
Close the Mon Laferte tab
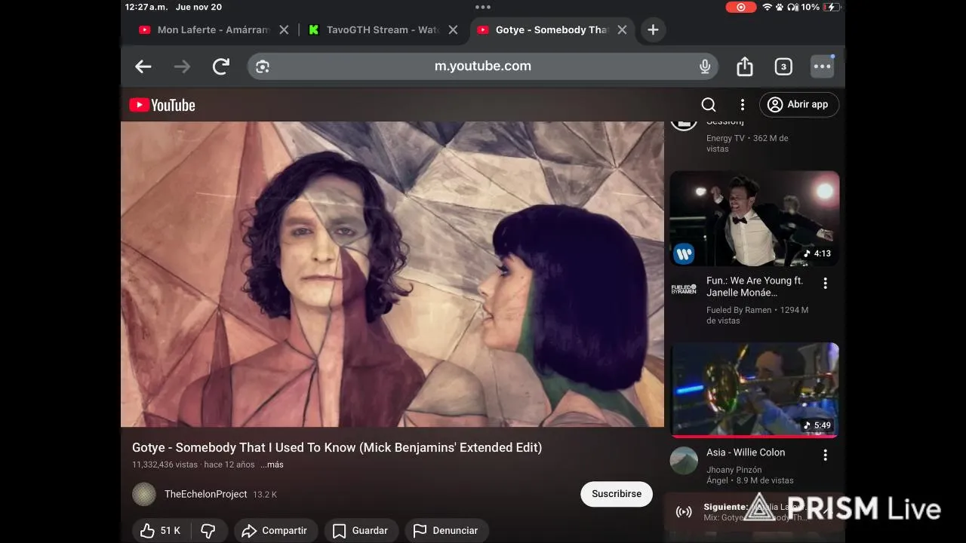(284, 29)
